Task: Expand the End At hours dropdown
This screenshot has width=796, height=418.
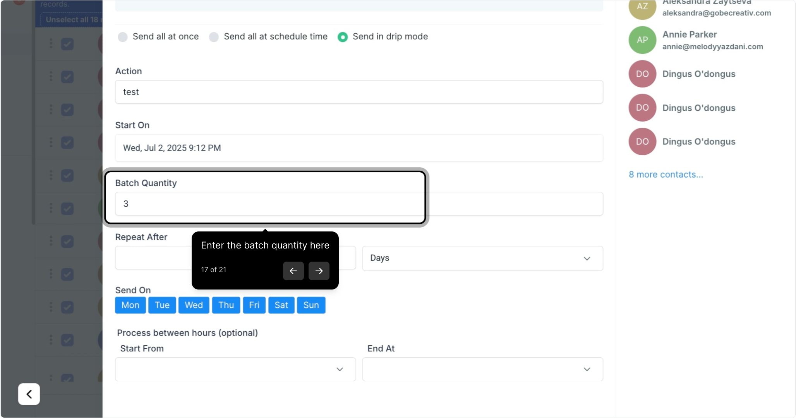Action: 482,369
